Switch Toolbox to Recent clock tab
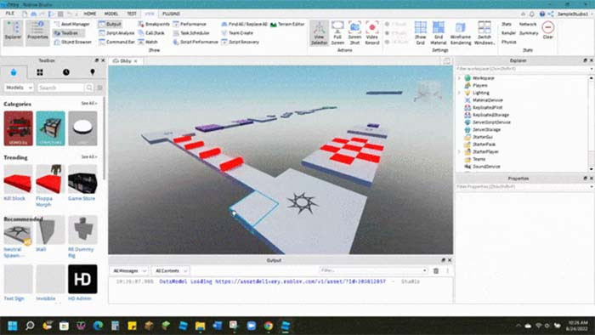The height and width of the screenshot is (335, 595). pyautogui.click(x=66, y=72)
